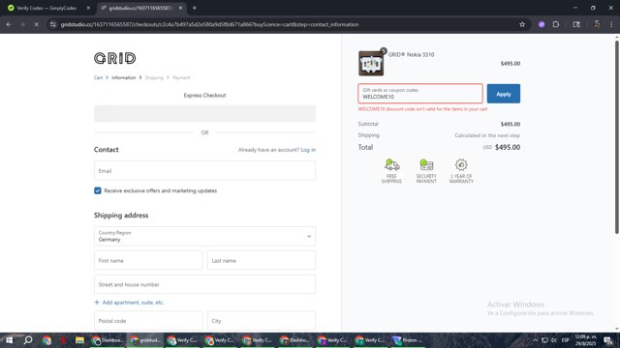Uncheck Receive exclusive offers and marketing updates

(x=98, y=190)
